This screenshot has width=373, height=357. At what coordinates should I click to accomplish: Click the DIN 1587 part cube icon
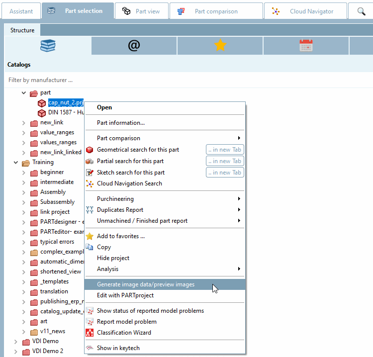tap(42, 113)
